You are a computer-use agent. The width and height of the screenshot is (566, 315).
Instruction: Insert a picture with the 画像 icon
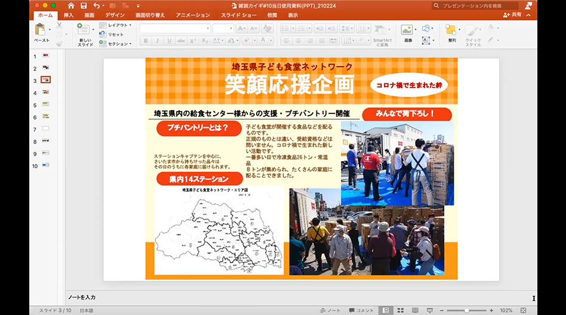407,30
